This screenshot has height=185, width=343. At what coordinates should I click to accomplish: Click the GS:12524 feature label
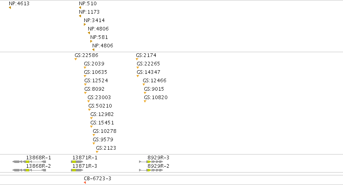96,81
